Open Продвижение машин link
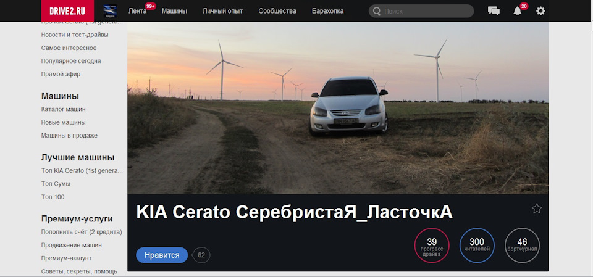Viewport: 593px width, 277px height. click(x=72, y=245)
